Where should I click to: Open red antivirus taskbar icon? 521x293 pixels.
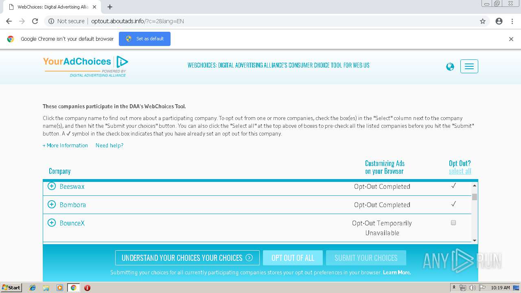point(87,288)
